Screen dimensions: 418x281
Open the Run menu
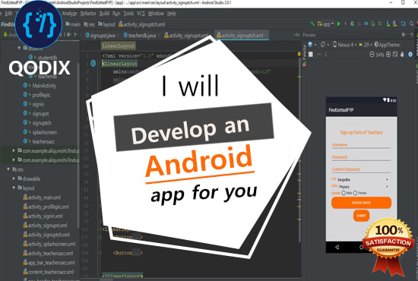116,14
